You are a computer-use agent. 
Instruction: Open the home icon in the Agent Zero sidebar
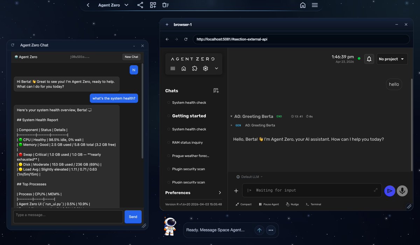coord(184,69)
